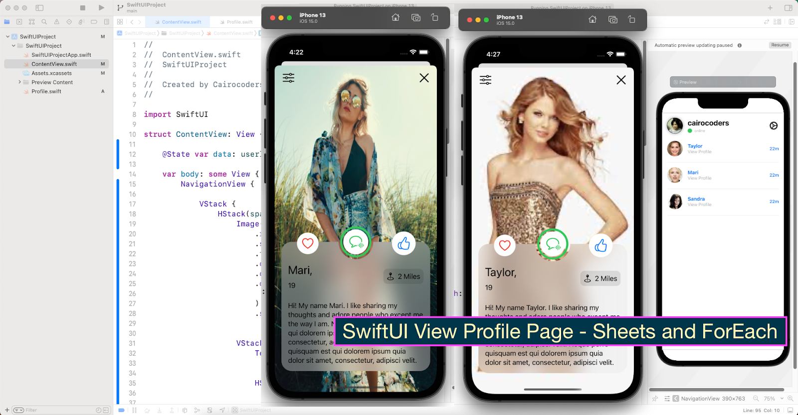Click the source control branch icon
The width and height of the screenshot is (798, 415).
click(x=120, y=7)
